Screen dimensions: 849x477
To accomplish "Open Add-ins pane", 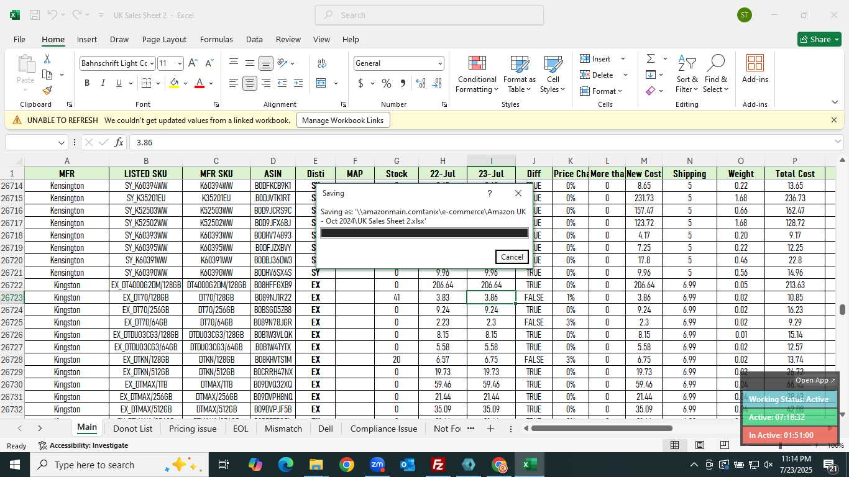I will 755,69.
